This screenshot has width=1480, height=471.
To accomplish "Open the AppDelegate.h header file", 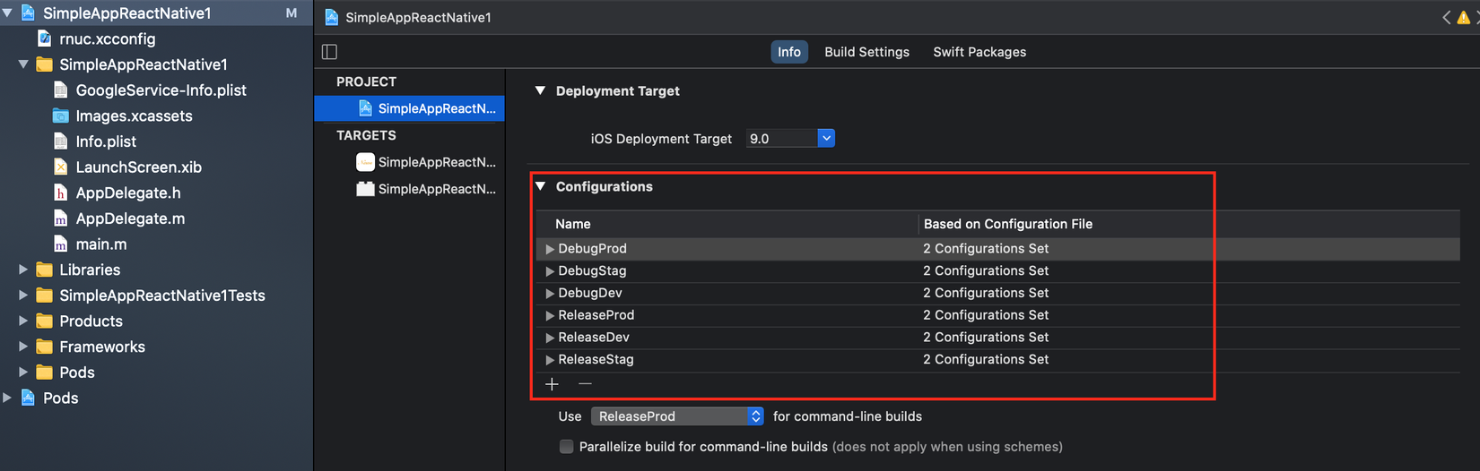I will (x=127, y=193).
